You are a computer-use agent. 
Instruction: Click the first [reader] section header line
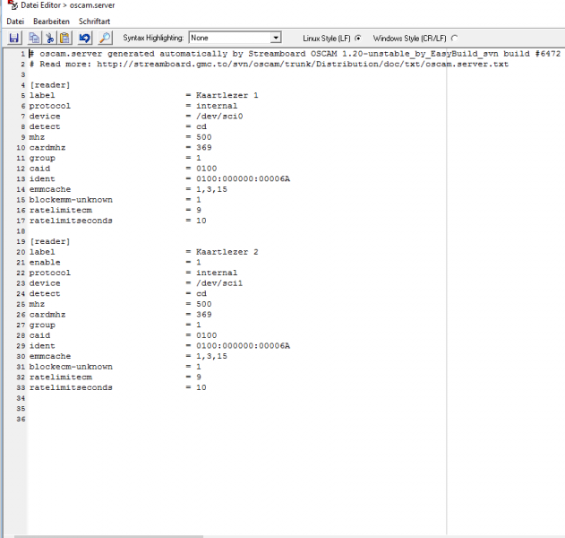pyautogui.click(x=50, y=85)
